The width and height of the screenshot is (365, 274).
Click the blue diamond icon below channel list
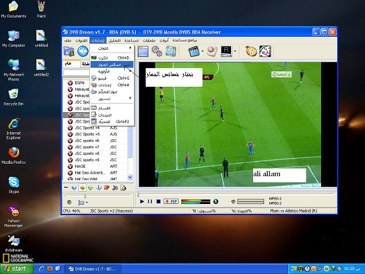(74, 188)
